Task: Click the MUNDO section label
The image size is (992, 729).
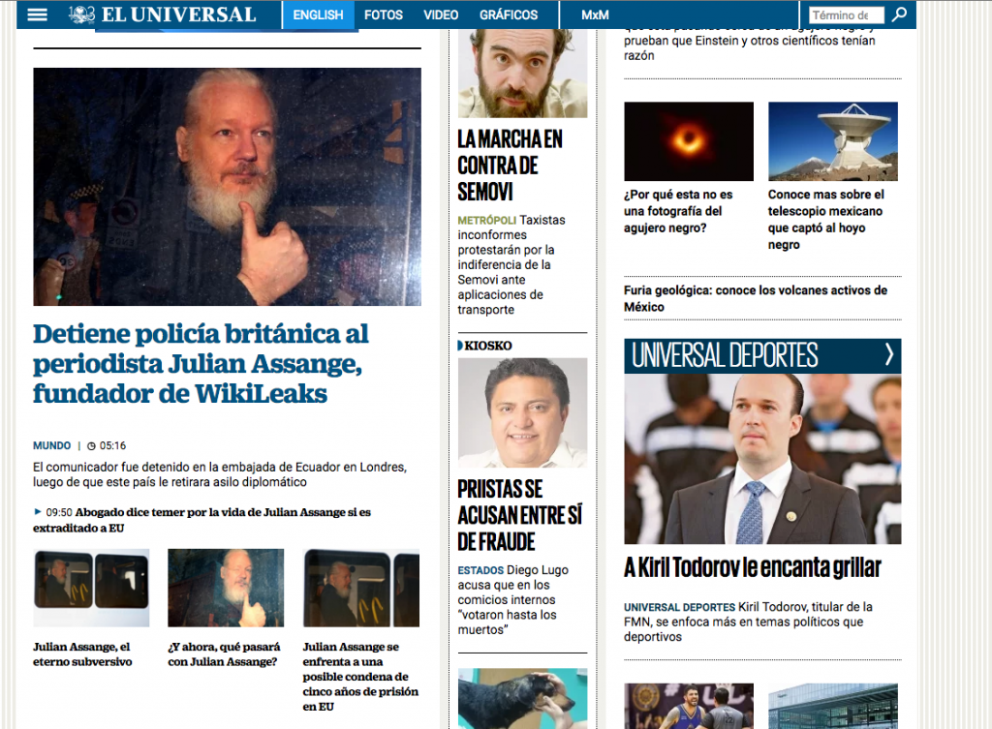Action: 52,445
